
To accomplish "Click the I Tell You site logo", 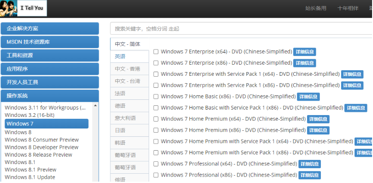I will coord(23,8).
